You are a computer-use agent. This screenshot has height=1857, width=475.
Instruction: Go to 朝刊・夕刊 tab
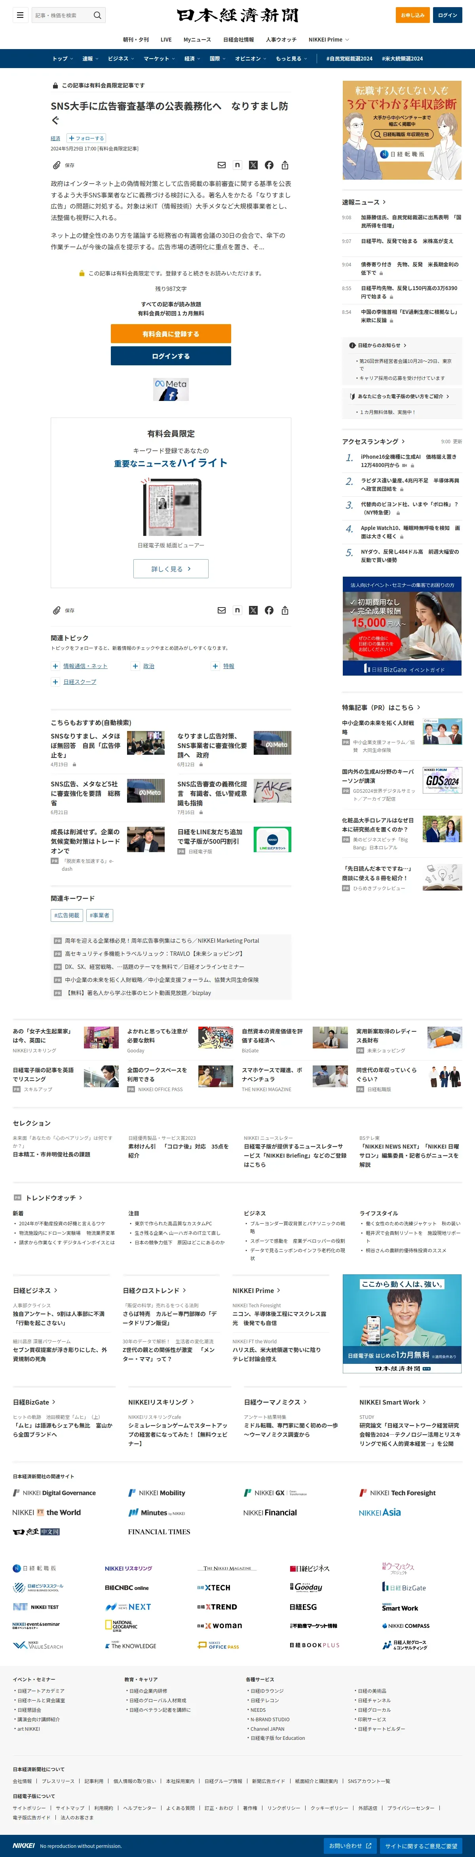[136, 40]
